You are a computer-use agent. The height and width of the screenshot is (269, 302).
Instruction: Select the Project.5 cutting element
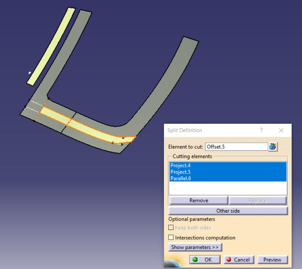[x=180, y=172]
